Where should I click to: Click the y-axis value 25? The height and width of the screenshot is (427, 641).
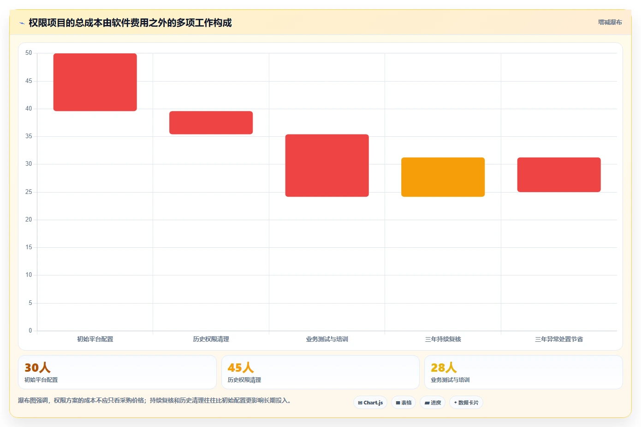click(29, 192)
